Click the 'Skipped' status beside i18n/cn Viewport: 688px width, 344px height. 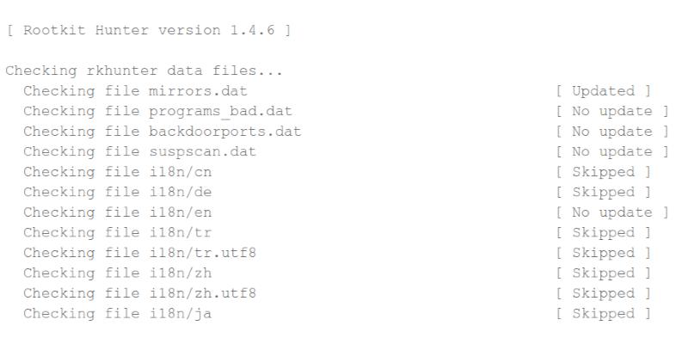coord(603,172)
